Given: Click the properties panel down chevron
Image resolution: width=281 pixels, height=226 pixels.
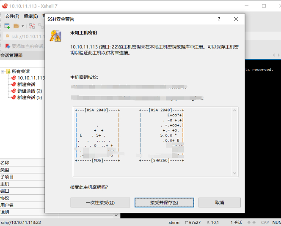Looking at the screenshot, I should 116,215.
